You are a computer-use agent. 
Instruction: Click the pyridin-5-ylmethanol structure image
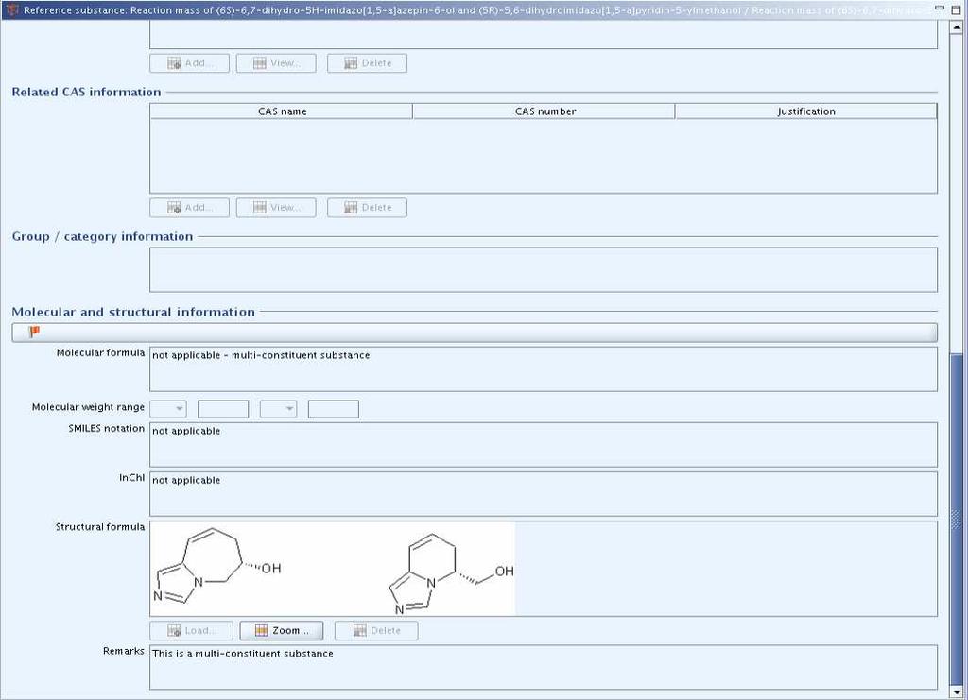coord(451,573)
